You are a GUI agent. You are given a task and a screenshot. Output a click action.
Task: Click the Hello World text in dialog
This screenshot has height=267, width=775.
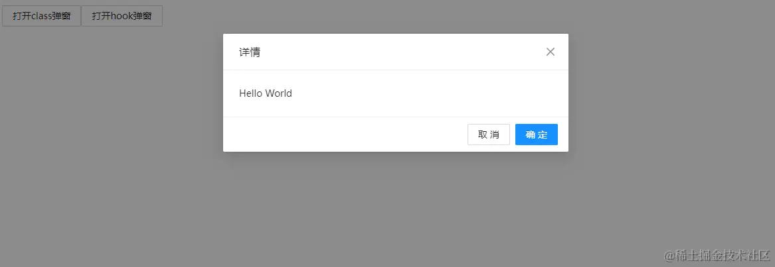(266, 93)
